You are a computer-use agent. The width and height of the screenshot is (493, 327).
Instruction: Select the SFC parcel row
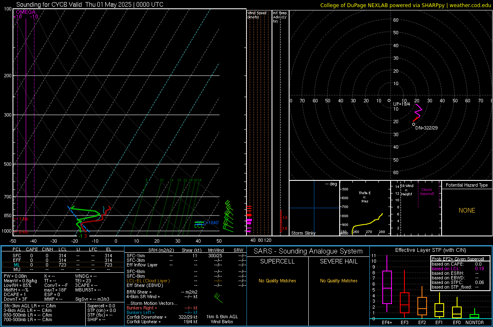point(62,256)
